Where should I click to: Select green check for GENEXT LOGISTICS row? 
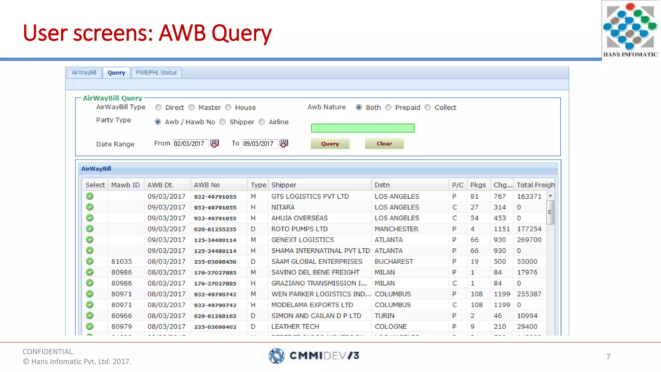point(90,240)
